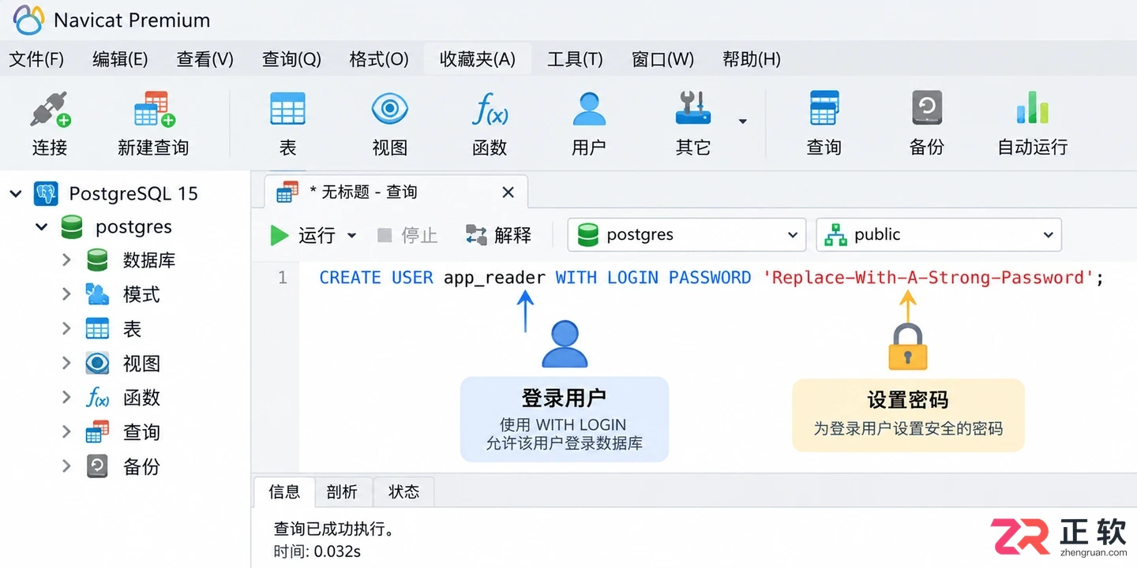Expand the 备份 tree node
The height and width of the screenshot is (568, 1137).
click(66, 466)
